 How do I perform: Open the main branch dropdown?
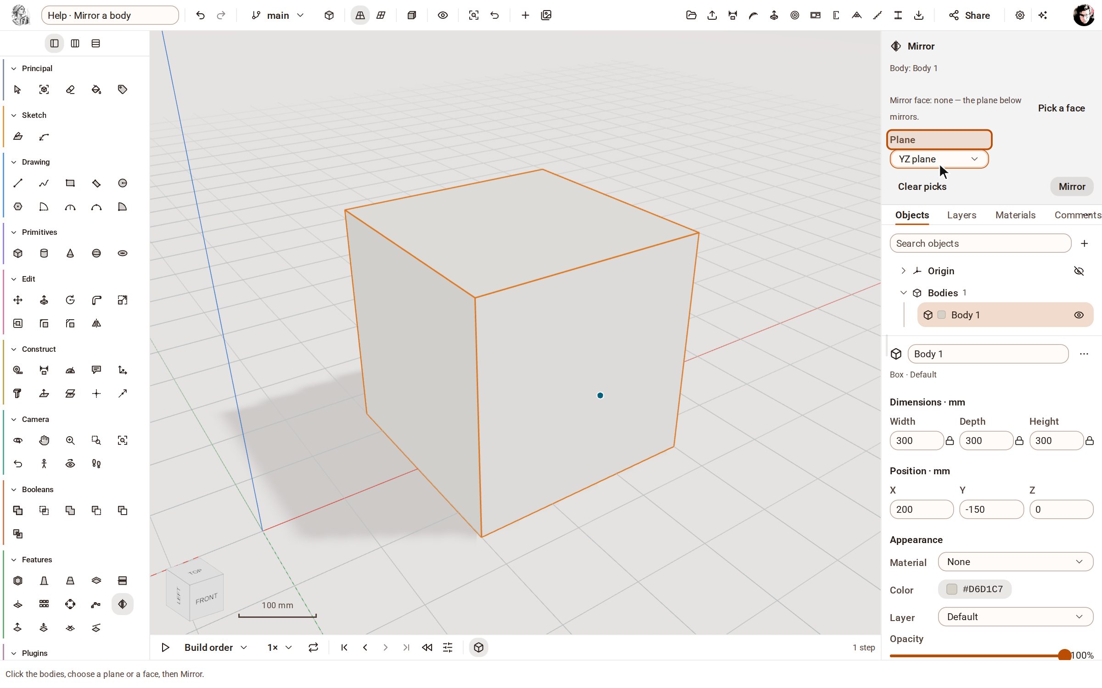point(278,15)
